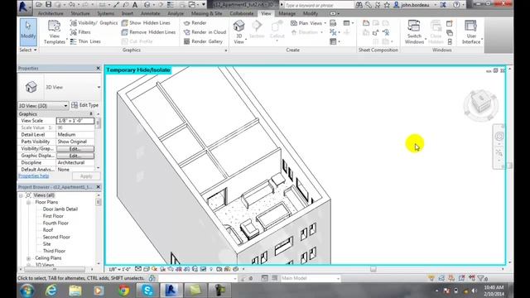Image resolution: width=530 pixels, height=298 pixels.
Task: Click the 3D View house icon
Action: click(238, 26)
